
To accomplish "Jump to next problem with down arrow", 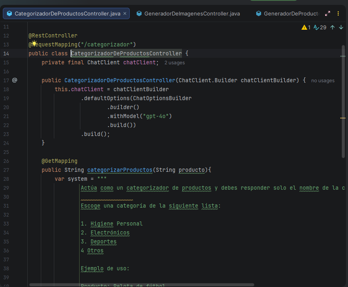I will coord(341,28).
